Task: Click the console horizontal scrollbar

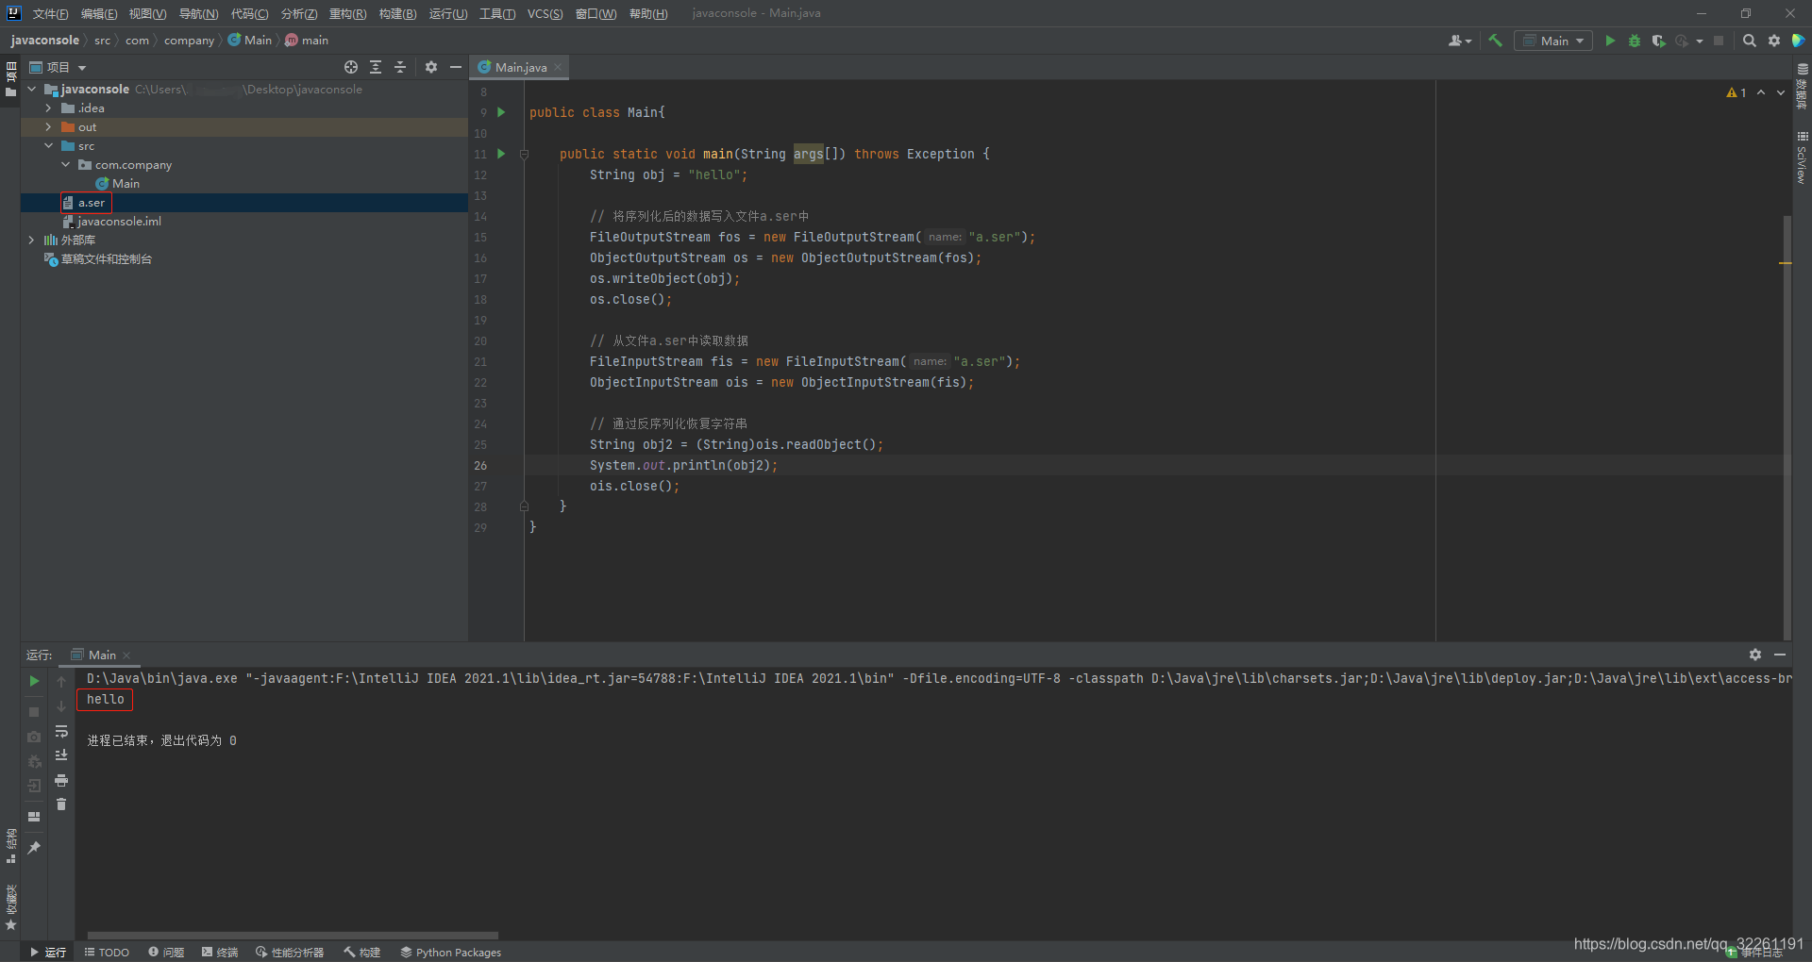Action: [x=293, y=936]
